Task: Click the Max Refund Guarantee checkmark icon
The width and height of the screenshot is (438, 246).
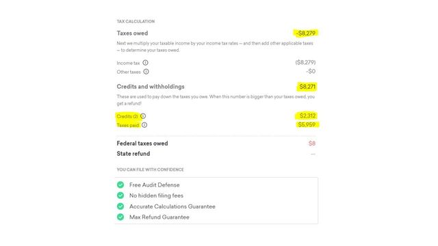Action: (x=120, y=217)
